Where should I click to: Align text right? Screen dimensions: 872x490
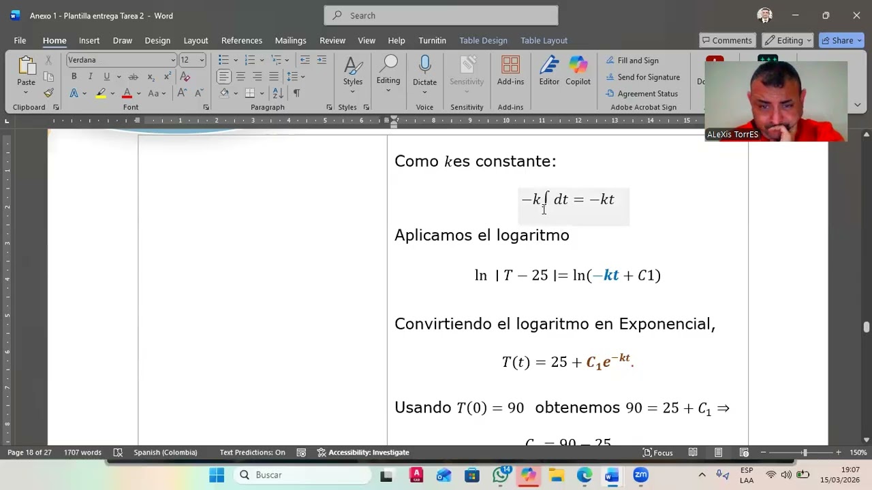click(x=257, y=76)
